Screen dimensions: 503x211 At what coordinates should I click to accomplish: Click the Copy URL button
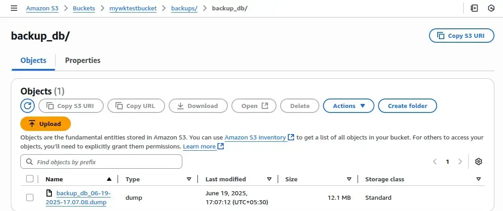[136, 106]
